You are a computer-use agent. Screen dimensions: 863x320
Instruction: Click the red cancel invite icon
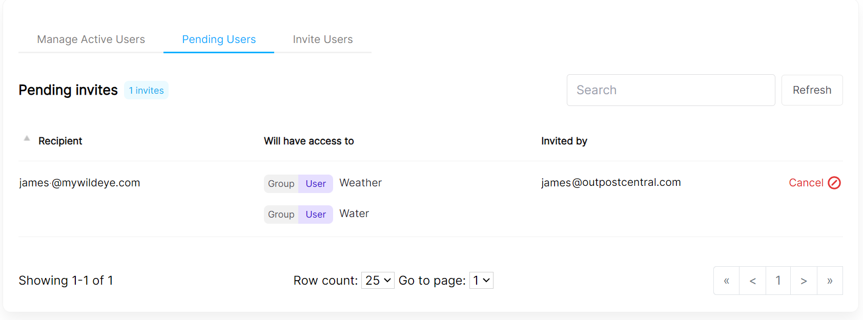[834, 183]
